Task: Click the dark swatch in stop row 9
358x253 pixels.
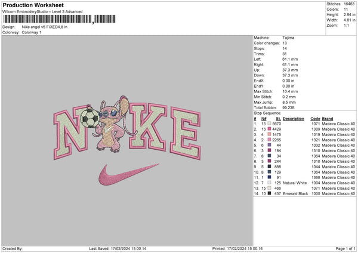Action: (270, 166)
